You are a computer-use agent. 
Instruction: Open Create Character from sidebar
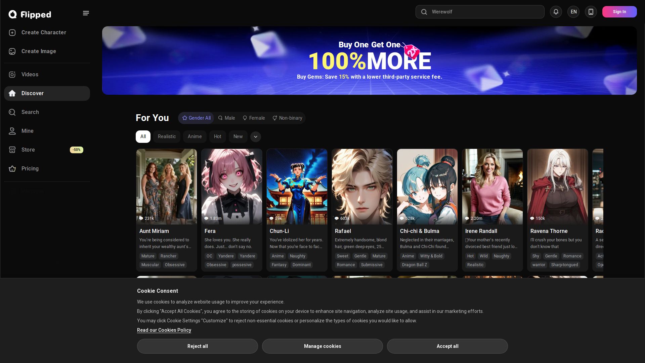47,33
